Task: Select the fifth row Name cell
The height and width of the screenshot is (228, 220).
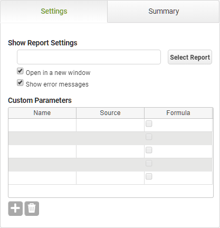Action: (x=42, y=178)
